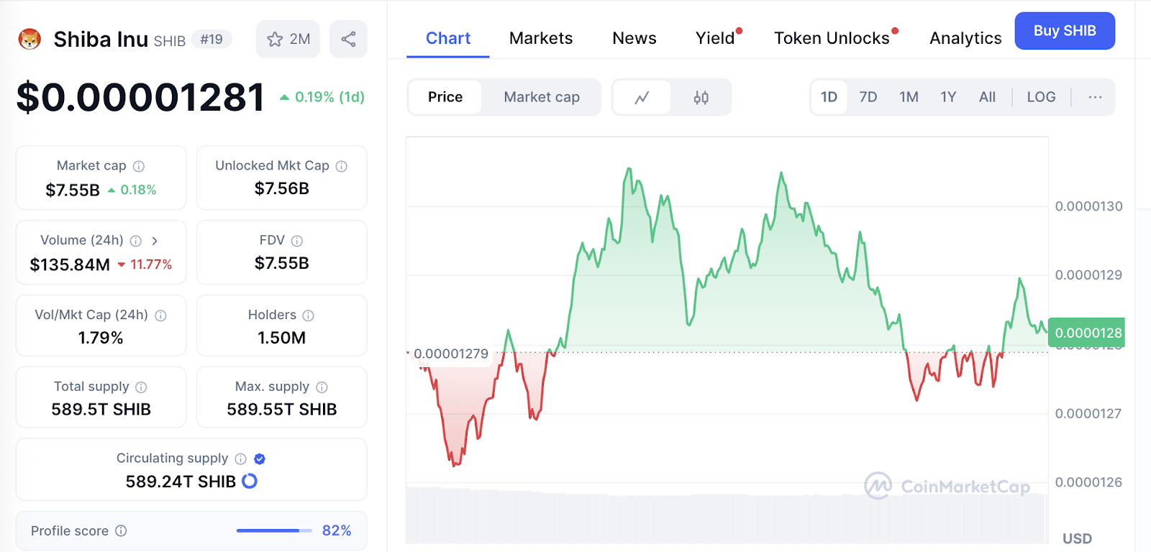Screen dimensions: 1151x552
Task: Show Market cap info tooltip icon
Action: click(139, 166)
